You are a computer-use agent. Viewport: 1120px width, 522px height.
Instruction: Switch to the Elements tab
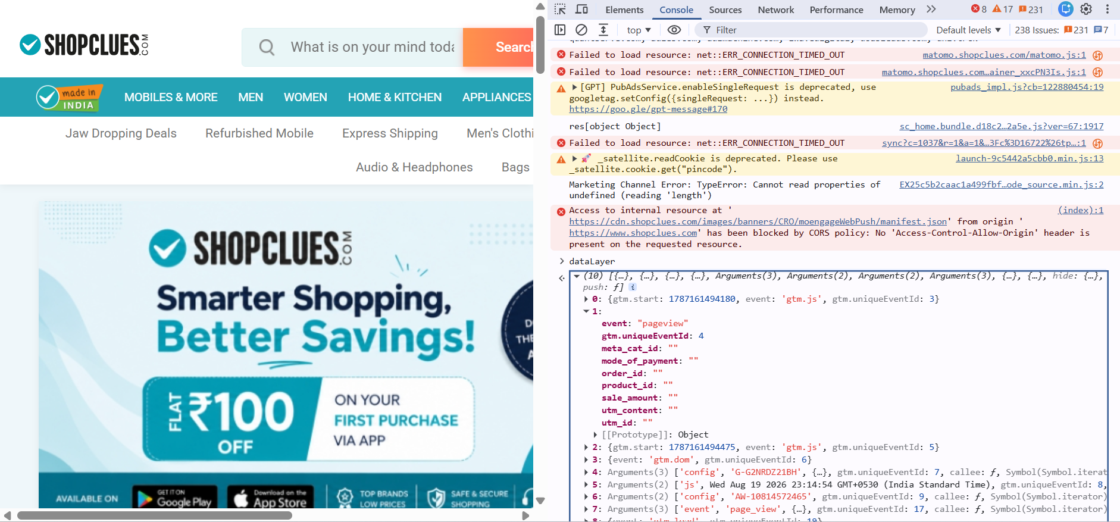(624, 10)
